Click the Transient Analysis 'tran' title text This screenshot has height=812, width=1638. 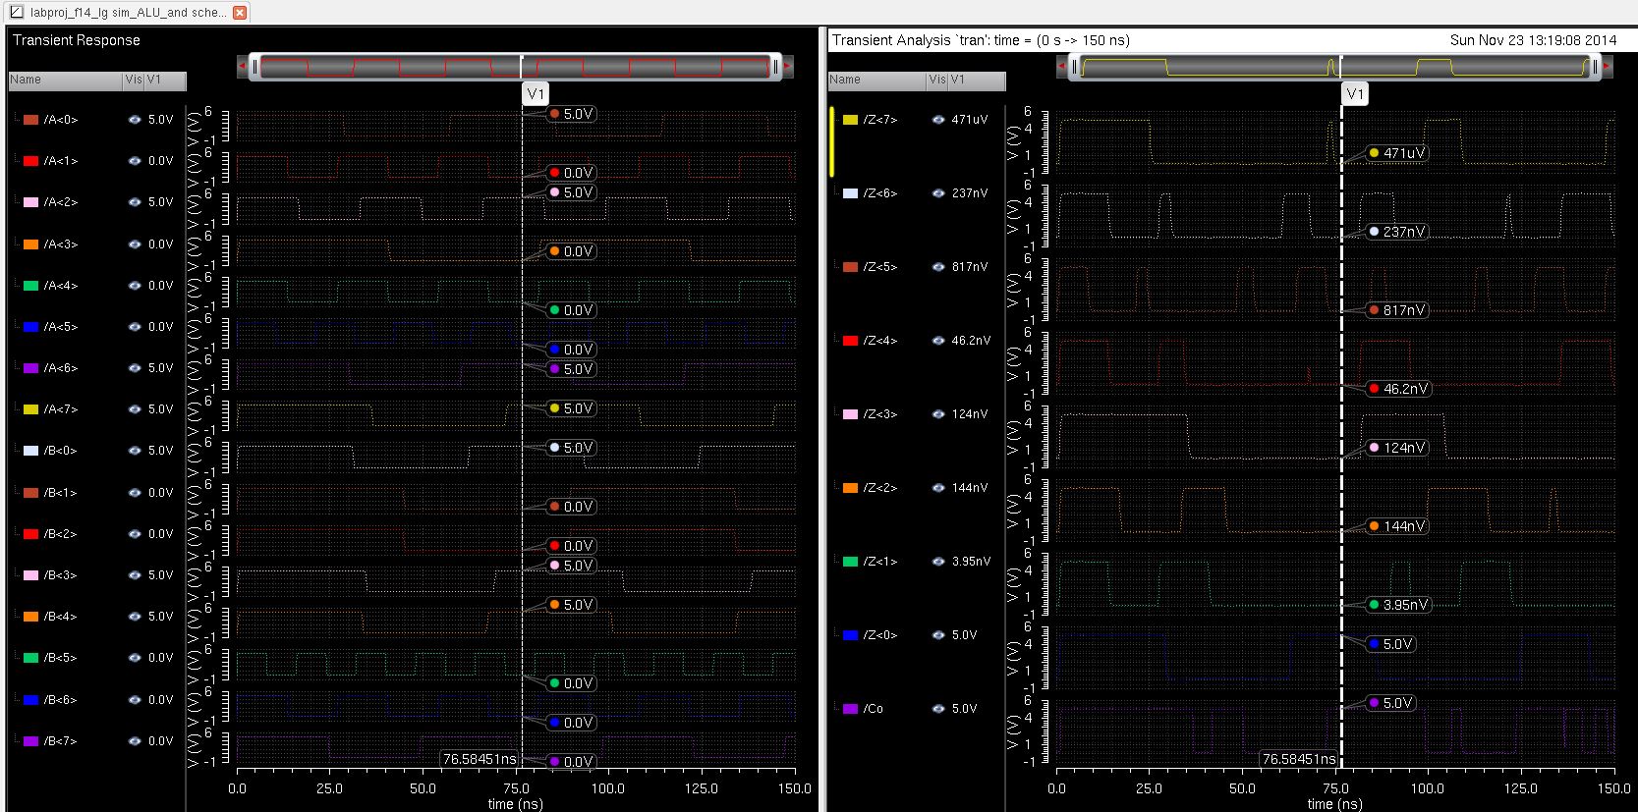pos(981,40)
